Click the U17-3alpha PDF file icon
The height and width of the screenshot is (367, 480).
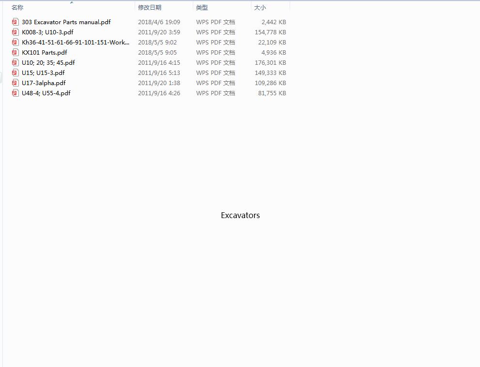click(x=15, y=83)
